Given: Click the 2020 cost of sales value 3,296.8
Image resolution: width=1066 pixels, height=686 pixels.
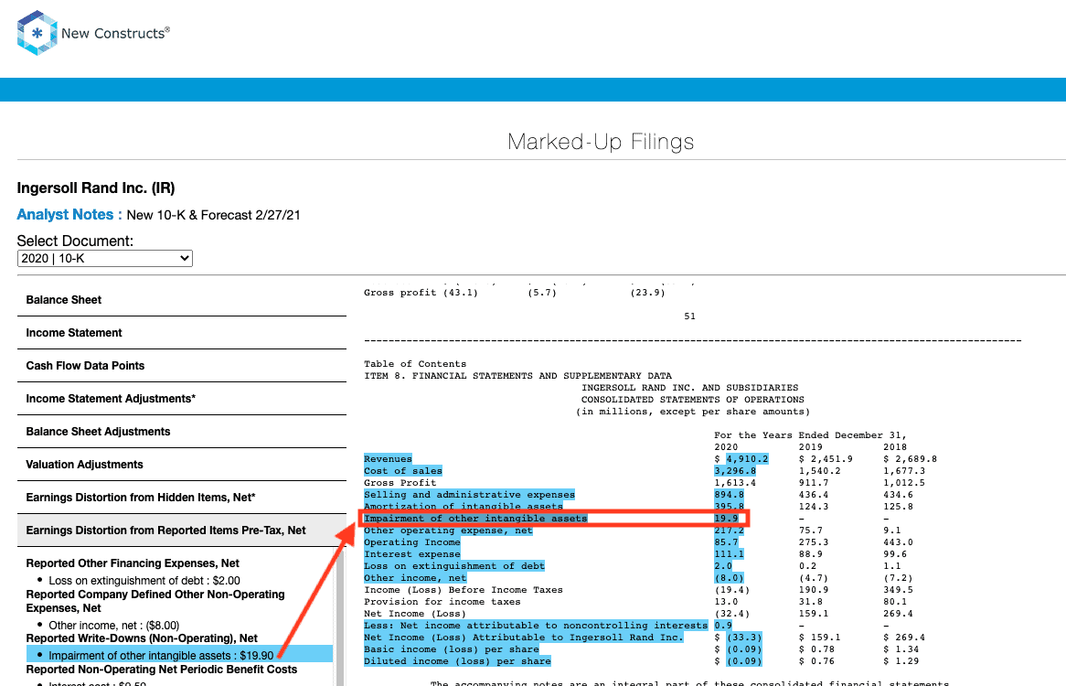Looking at the screenshot, I should [x=735, y=470].
